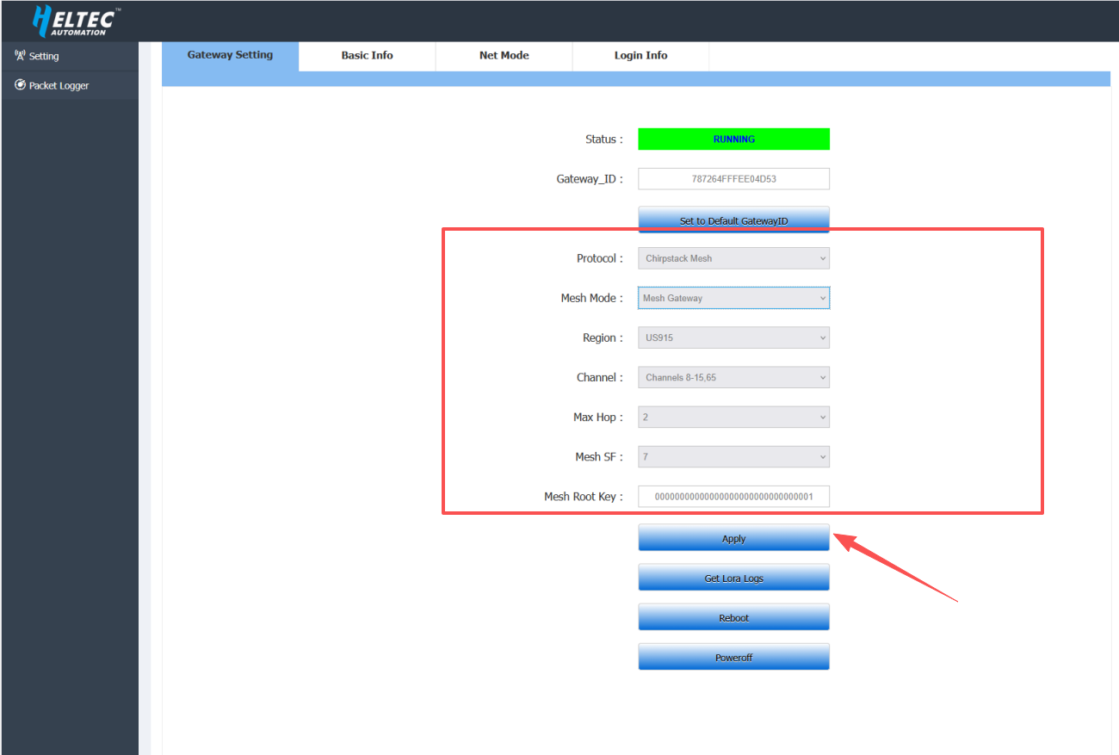Screen dimensions: 1119x755
Task: Switch to the Basic Info tab
Action: pyautogui.click(x=367, y=55)
